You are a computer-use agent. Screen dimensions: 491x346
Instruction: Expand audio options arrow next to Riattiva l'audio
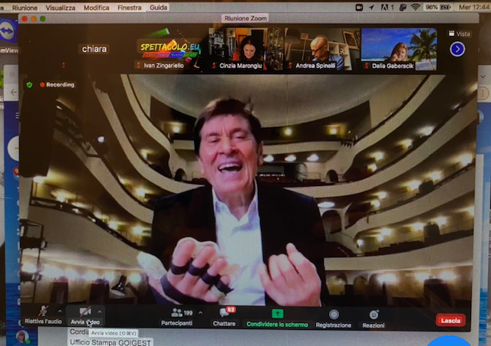click(60, 312)
